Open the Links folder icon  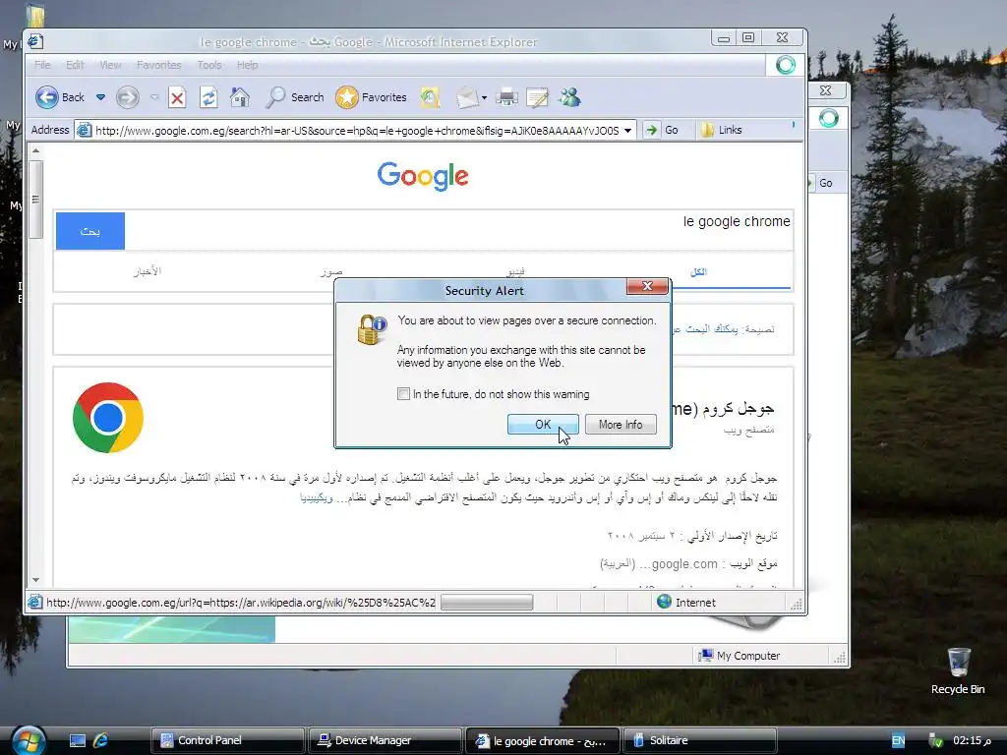tap(707, 130)
